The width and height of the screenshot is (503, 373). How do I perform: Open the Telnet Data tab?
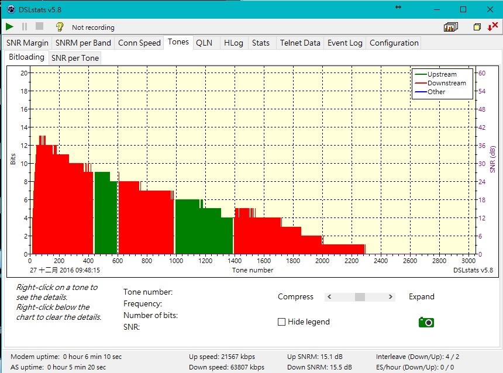[300, 43]
